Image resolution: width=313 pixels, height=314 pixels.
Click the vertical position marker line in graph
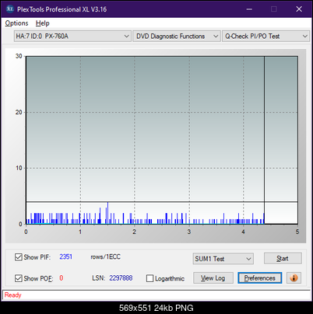coord(264,140)
